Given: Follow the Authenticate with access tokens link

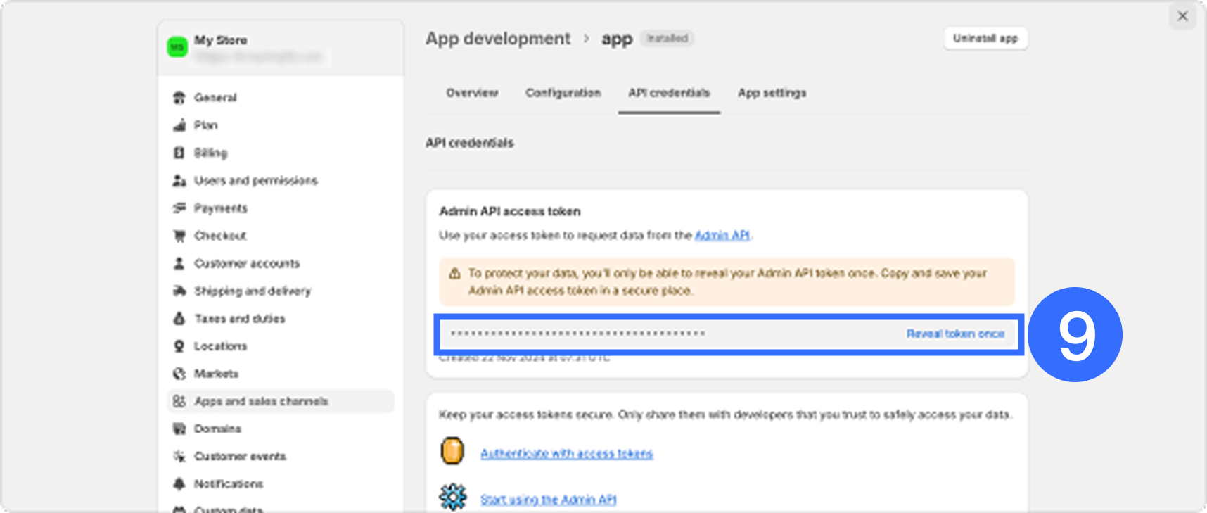Looking at the screenshot, I should 566,454.
